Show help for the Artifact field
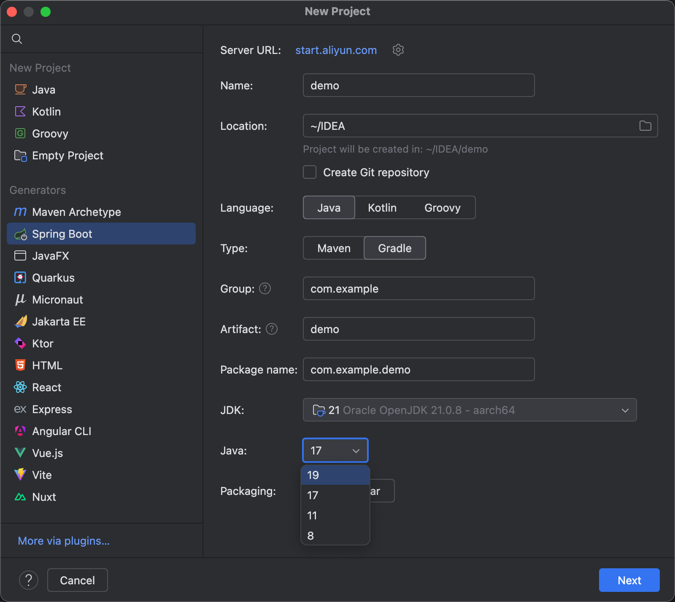The width and height of the screenshot is (675, 602). coord(272,329)
